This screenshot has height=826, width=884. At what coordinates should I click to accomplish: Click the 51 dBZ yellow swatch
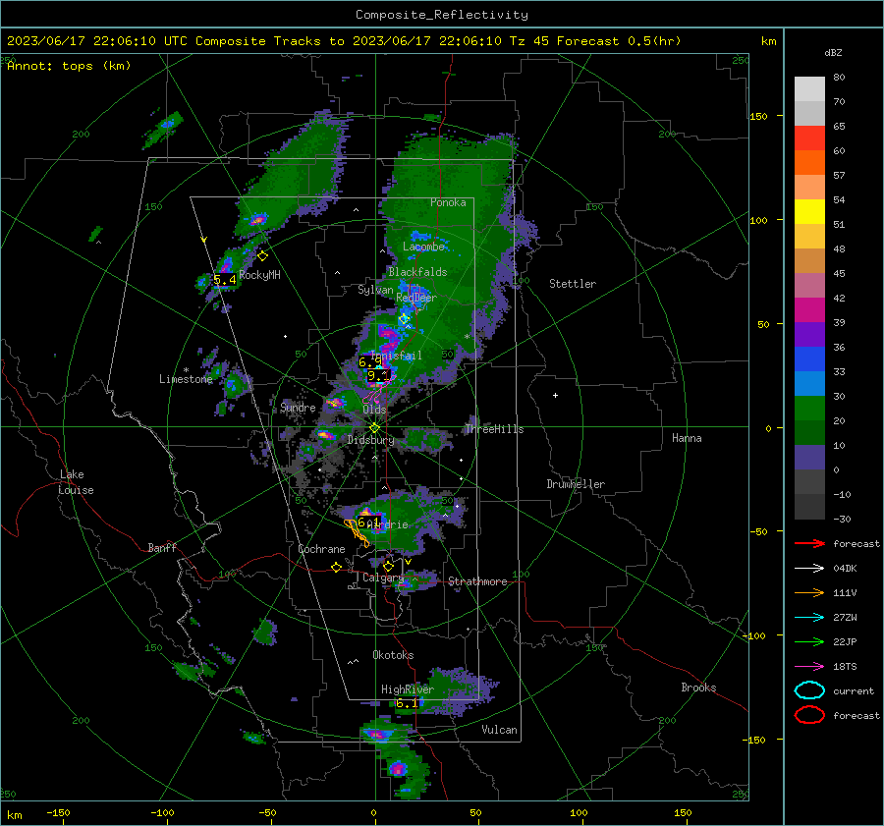coord(809,211)
